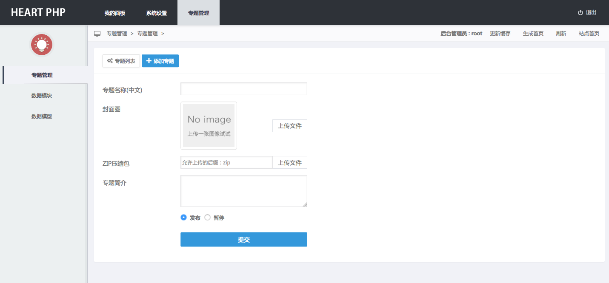
Task: Click the monitor icon in breadcrumb
Action: pos(97,34)
